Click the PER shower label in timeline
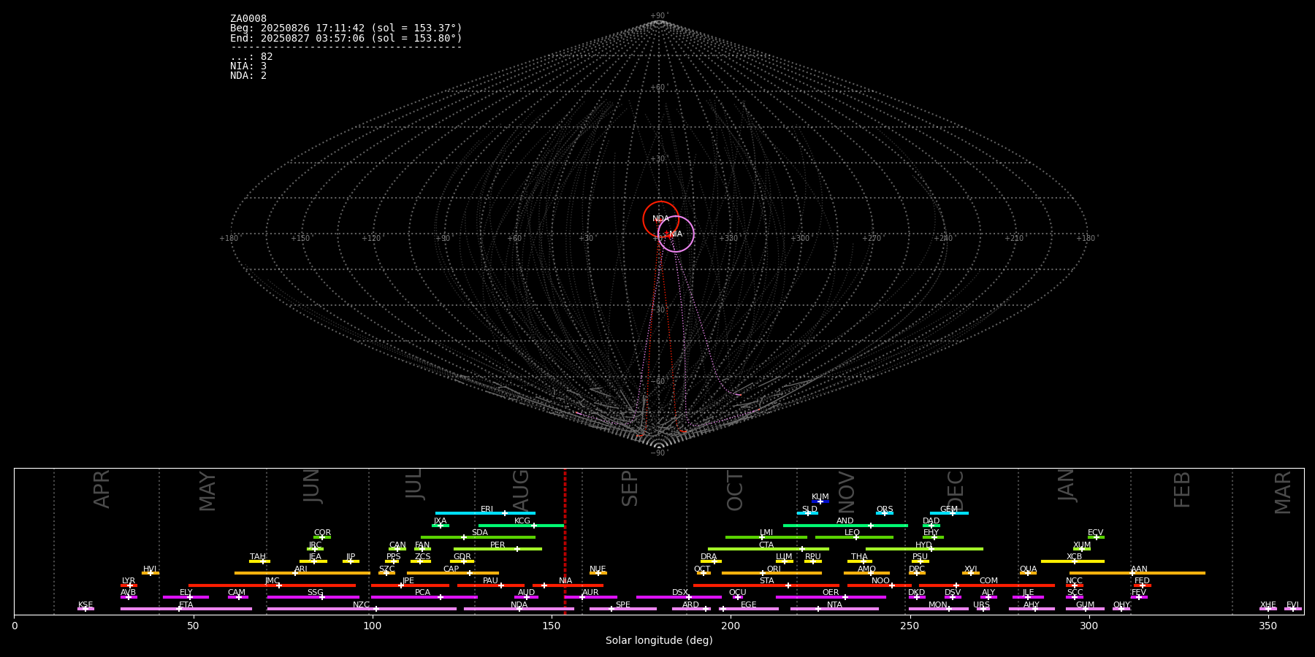 click(498, 545)
